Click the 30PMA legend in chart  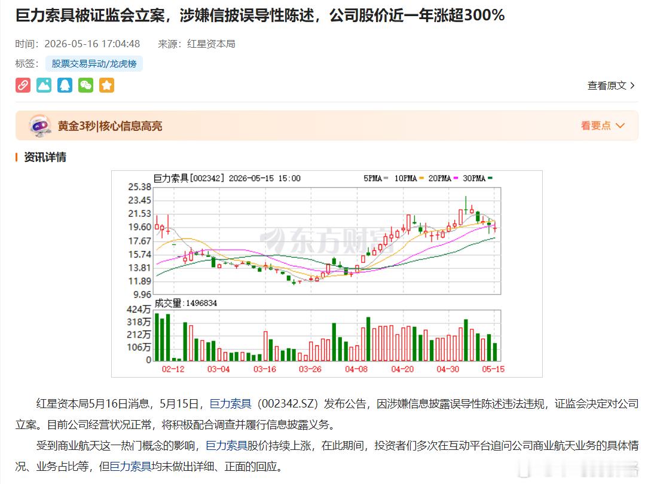[477, 179]
